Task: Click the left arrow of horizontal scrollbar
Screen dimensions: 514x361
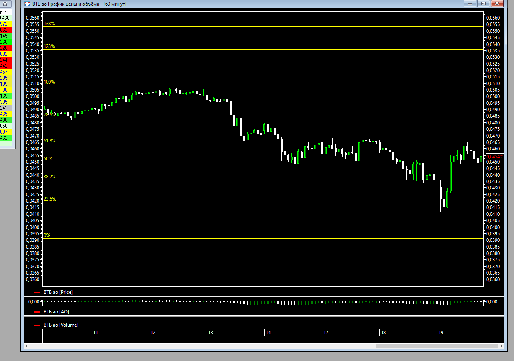Action: (x=27, y=346)
